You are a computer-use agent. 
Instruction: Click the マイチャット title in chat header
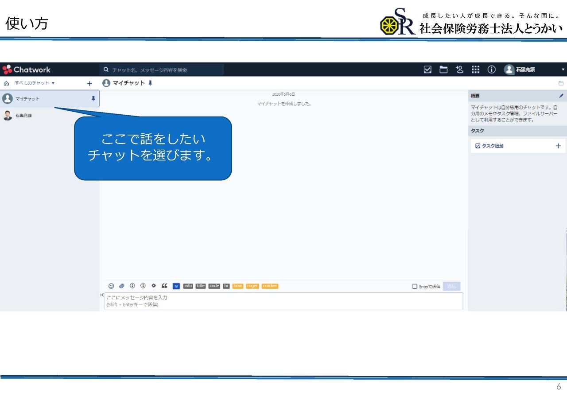click(x=129, y=83)
